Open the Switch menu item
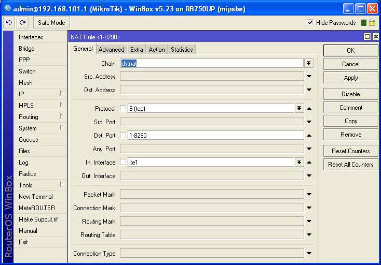The image size is (381, 265). click(x=40, y=71)
